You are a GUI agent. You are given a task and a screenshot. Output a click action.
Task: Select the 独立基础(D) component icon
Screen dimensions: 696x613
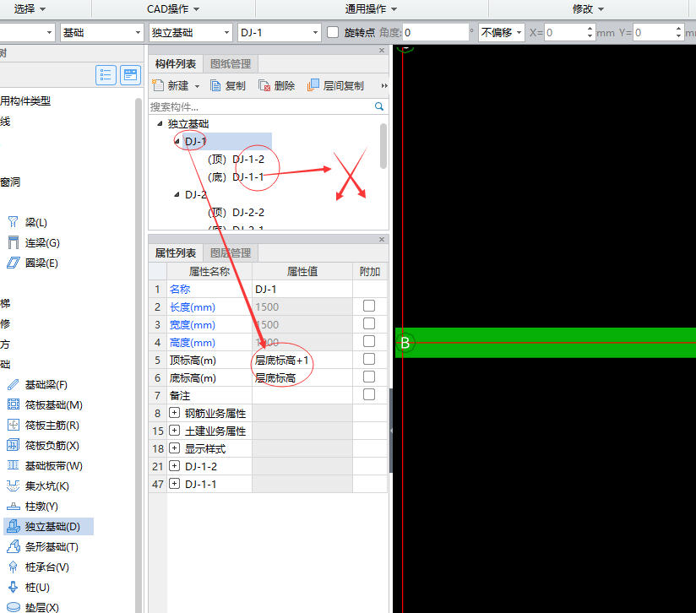coord(14,527)
